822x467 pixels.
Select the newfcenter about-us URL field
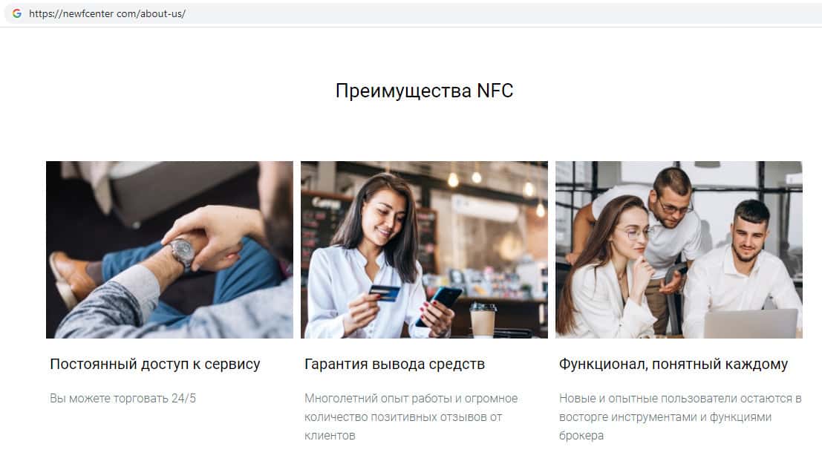[414, 13]
